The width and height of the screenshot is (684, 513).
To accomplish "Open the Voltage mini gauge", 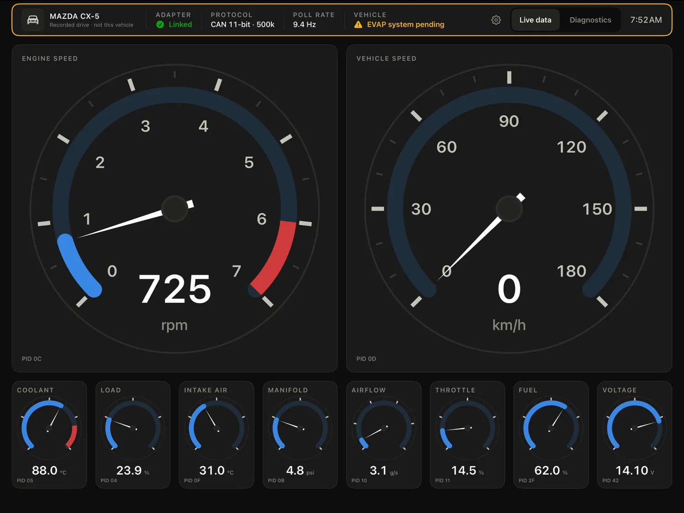I will (635, 435).
